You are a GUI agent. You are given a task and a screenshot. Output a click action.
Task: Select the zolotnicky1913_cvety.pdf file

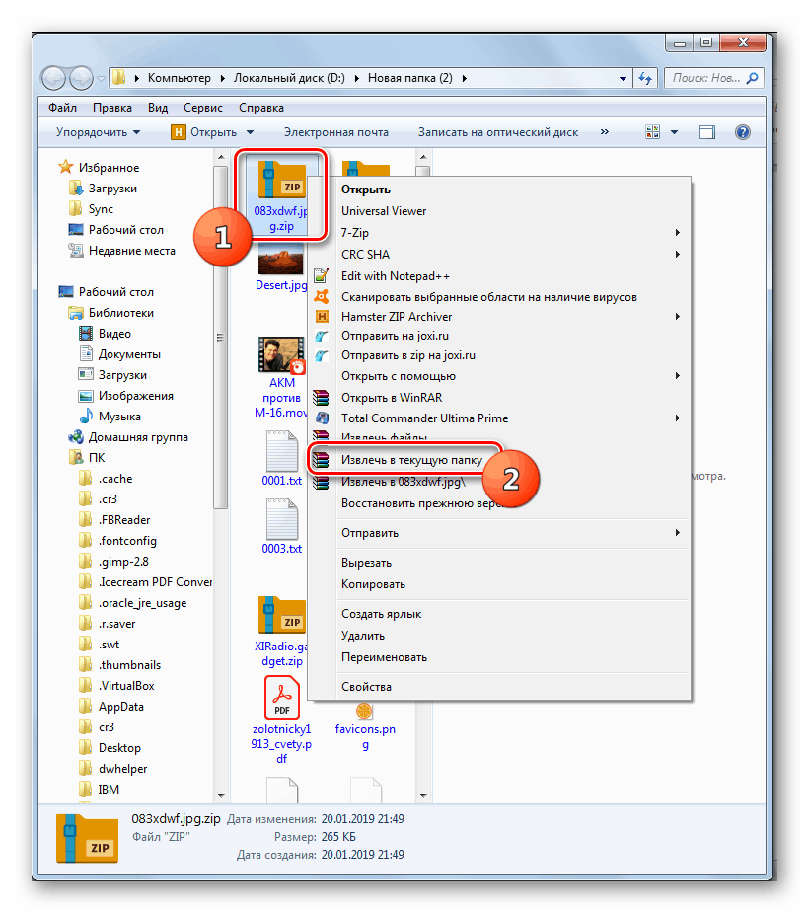pos(282,720)
